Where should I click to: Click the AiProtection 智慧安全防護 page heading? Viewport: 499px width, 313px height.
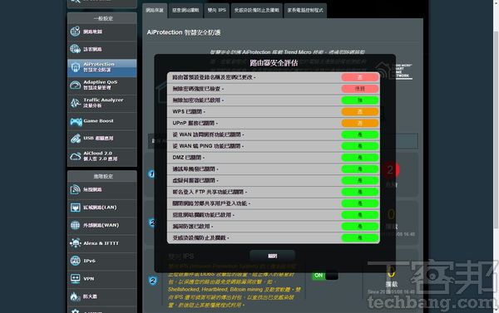point(184,32)
